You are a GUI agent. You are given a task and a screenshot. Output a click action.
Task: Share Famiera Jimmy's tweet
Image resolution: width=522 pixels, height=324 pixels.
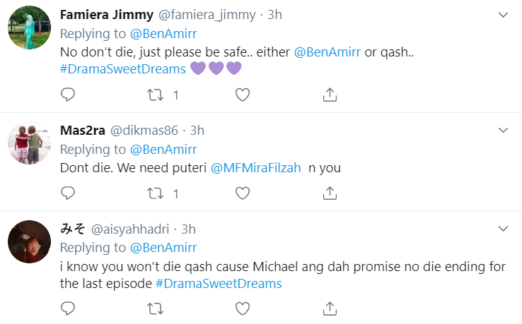click(330, 95)
